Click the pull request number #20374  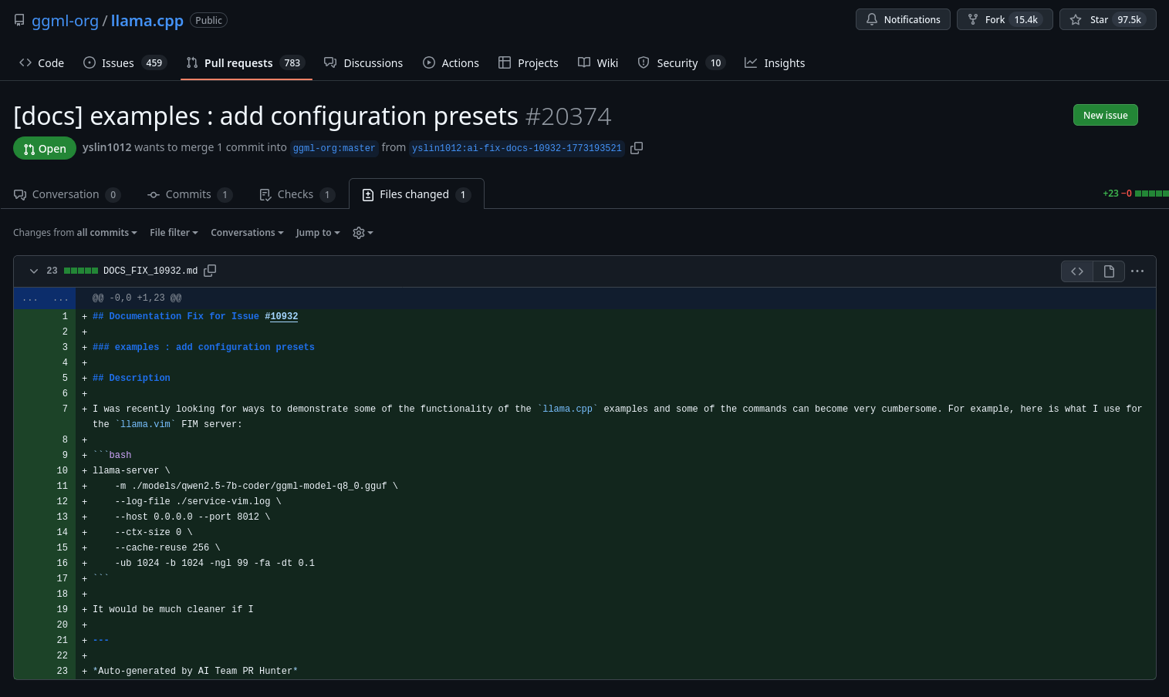pos(568,116)
